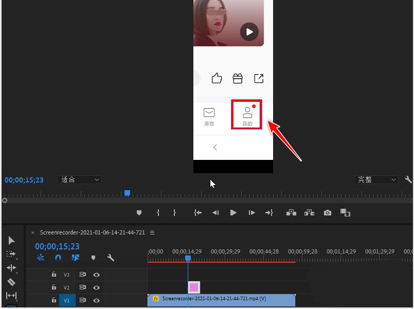The height and width of the screenshot is (309, 414).
Task: Select the Slip tool
Action: pos(10,295)
